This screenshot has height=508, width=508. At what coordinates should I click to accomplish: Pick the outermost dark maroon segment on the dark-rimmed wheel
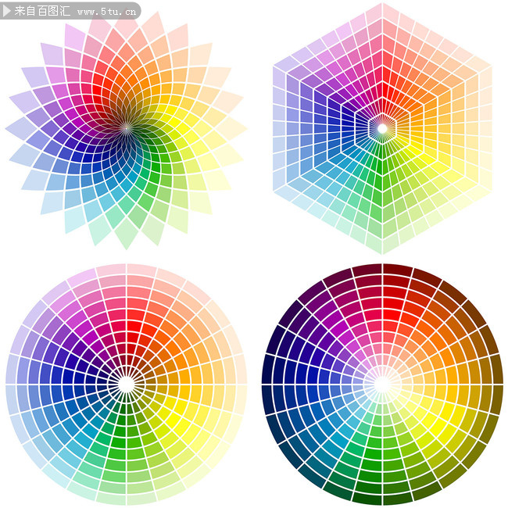click(x=397, y=270)
